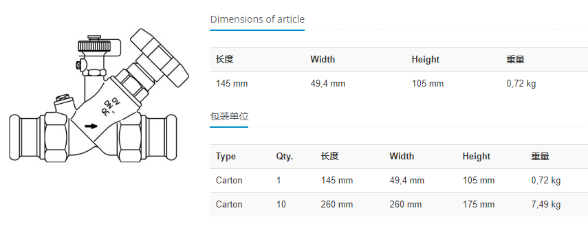Click the Qty. column header
The height and width of the screenshot is (248, 588).
click(x=284, y=156)
